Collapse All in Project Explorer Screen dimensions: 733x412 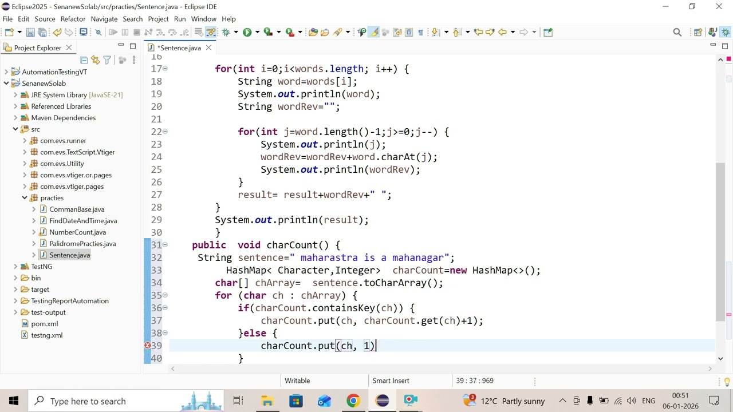pos(84,60)
